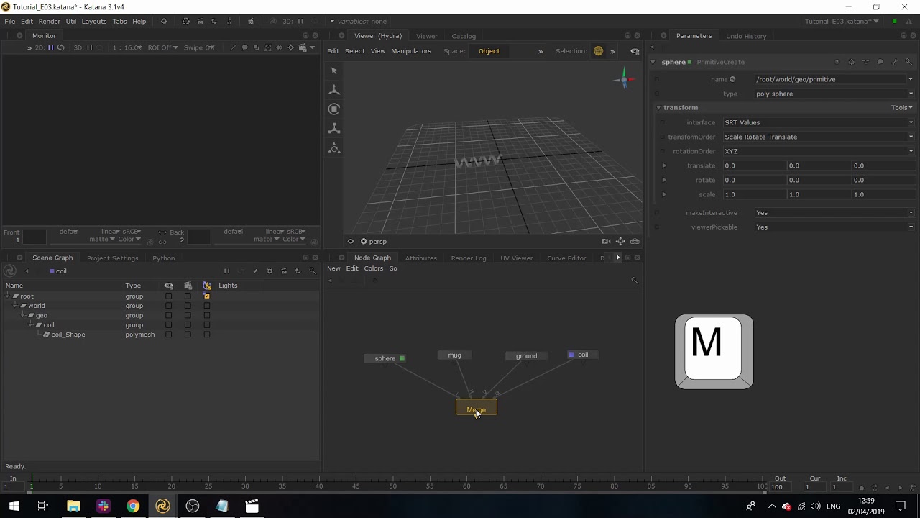Activate the translate manipulator tool
Viewport: 920px width, 518px height.
pos(334,90)
